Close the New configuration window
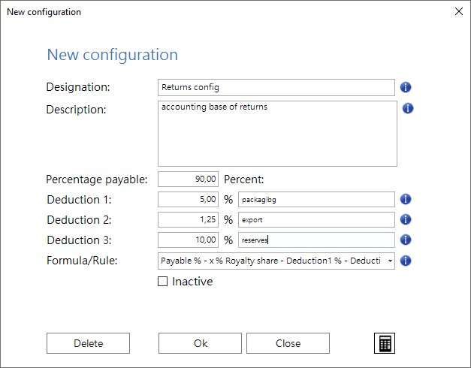This screenshot has height=368, width=471. coord(459,11)
